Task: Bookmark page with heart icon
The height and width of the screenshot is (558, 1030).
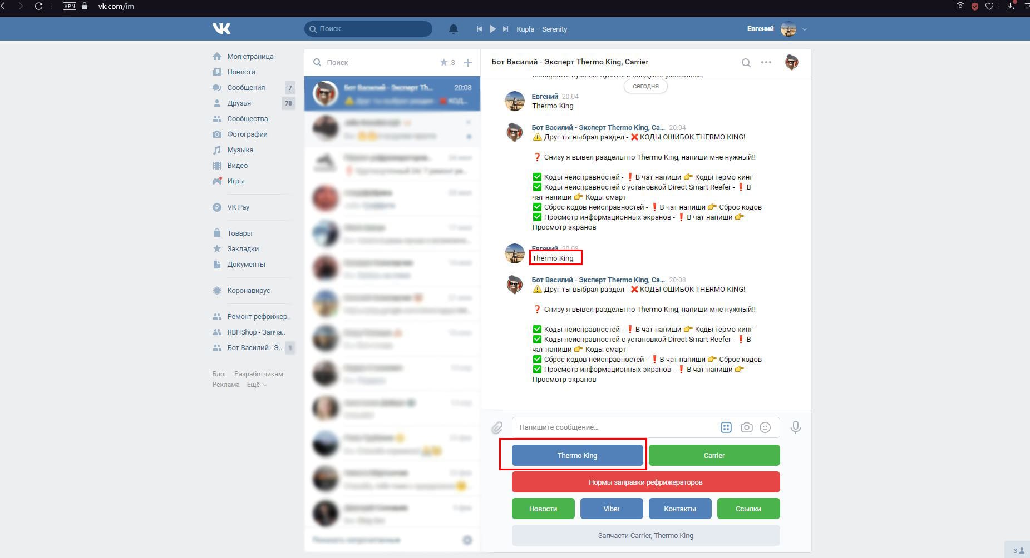Action: (x=989, y=7)
